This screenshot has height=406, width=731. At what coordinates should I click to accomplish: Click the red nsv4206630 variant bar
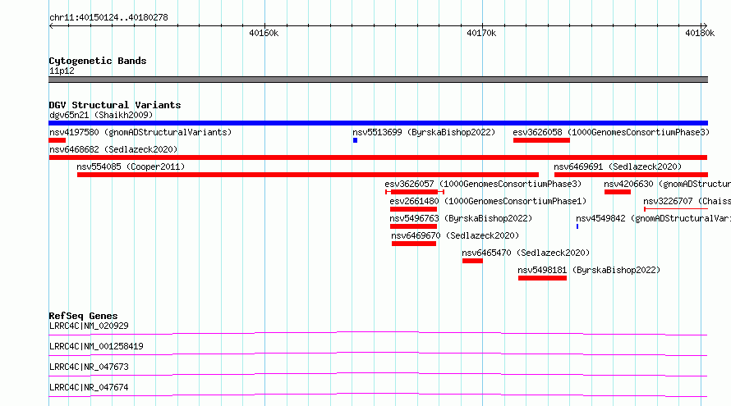[x=618, y=192]
